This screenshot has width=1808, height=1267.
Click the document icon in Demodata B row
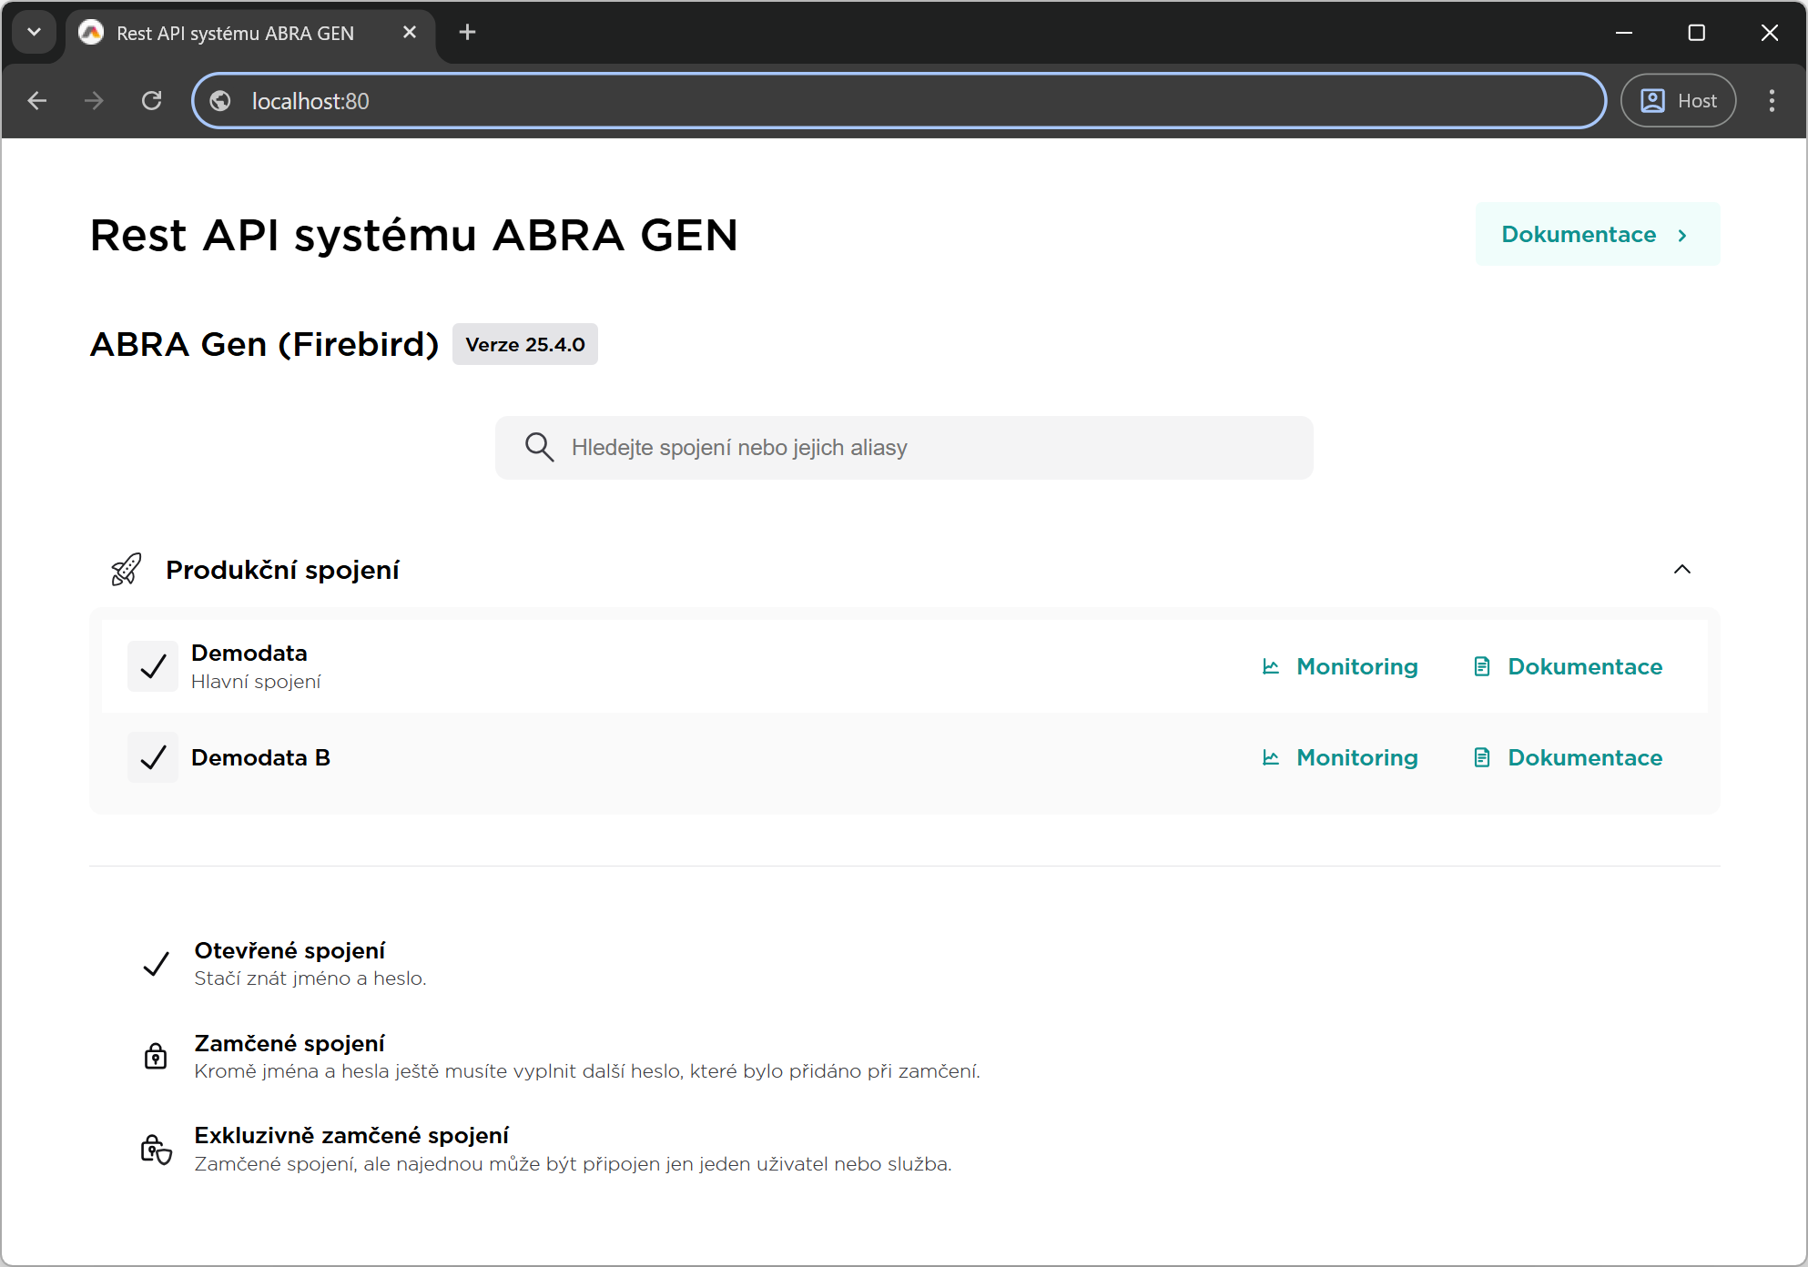1482,757
